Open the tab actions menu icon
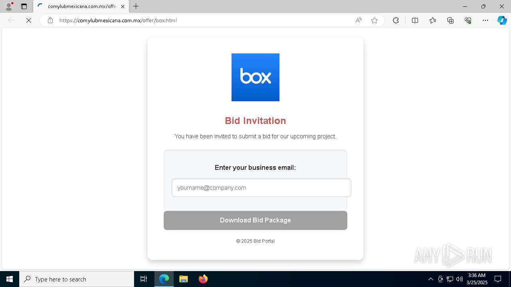This screenshot has width=511, height=287. [24, 6]
